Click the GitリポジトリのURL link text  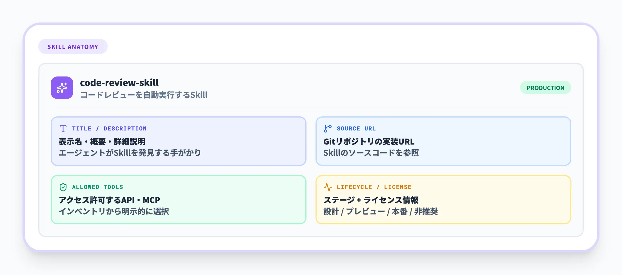[368, 142]
